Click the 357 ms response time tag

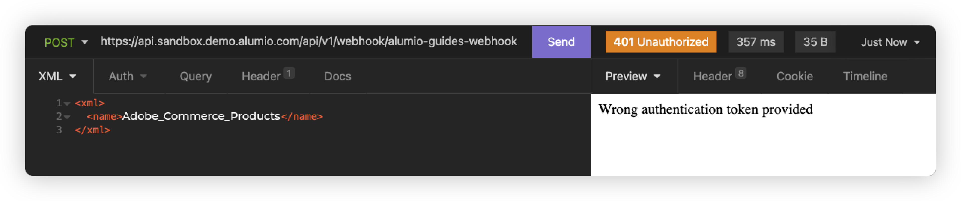tap(756, 42)
